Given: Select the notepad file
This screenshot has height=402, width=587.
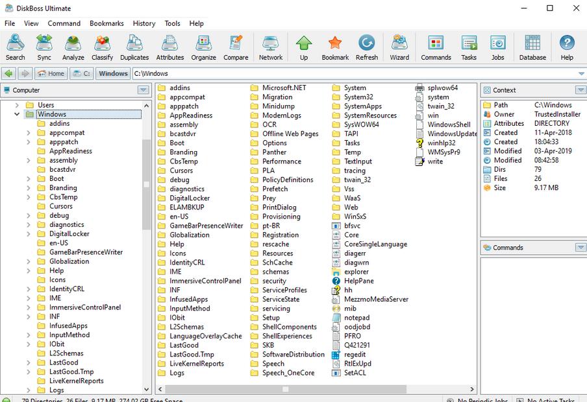Looking at the screenshot, I should tap(351, 318).
